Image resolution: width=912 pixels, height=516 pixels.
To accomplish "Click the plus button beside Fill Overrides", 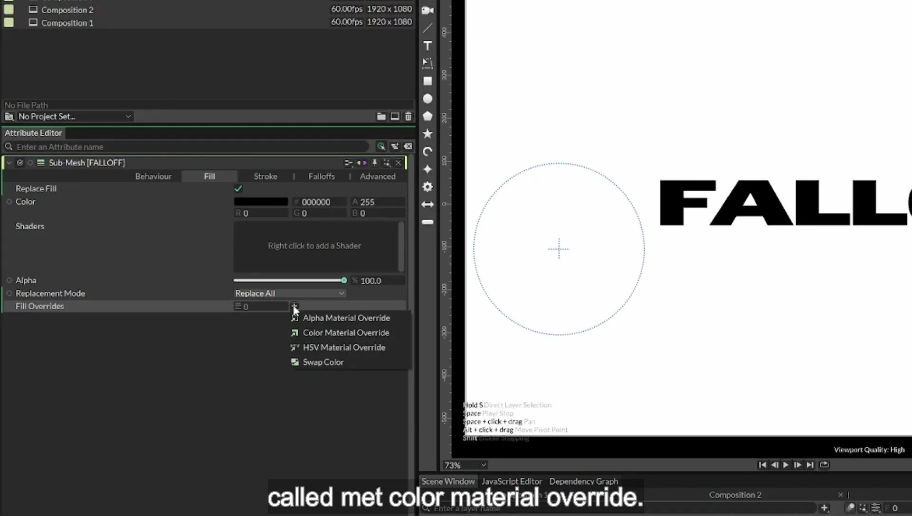I will point(294,306).
